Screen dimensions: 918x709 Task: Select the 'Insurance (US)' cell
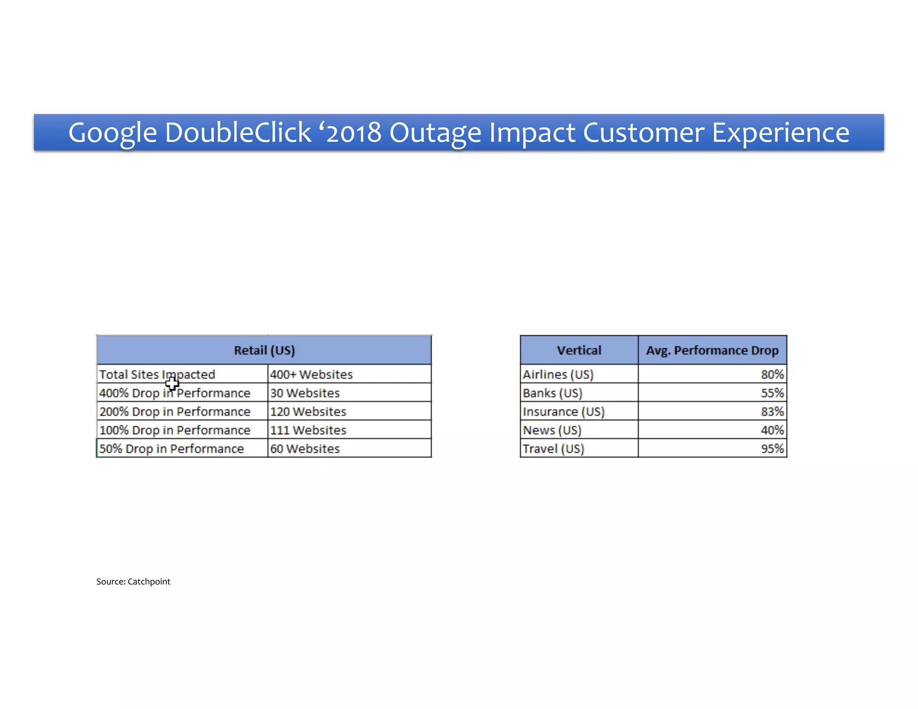579,411
